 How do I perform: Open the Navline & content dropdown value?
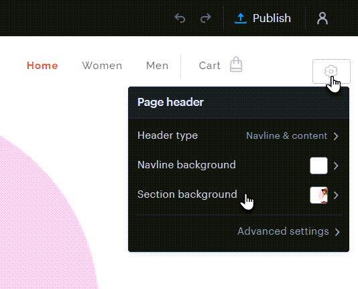click(x=287, y=136)
